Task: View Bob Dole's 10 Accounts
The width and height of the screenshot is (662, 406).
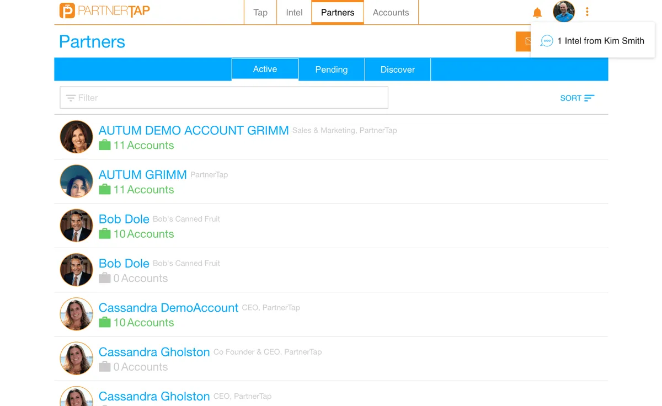Action: pyautogui.click(x=143, y=234)
